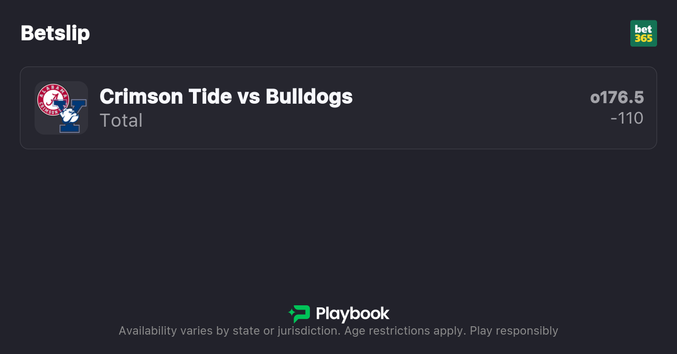
Task: Click the Playbook wordmark text
Action: pos(352,314)
